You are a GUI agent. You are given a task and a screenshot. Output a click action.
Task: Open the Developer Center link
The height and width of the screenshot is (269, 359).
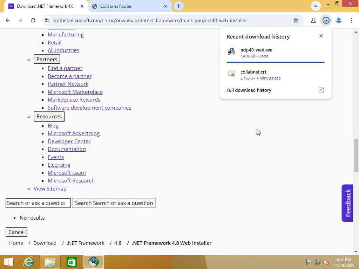click(69, 142)
